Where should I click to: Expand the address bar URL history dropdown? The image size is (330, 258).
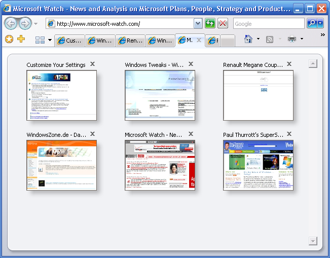click(x=198, y=24)
